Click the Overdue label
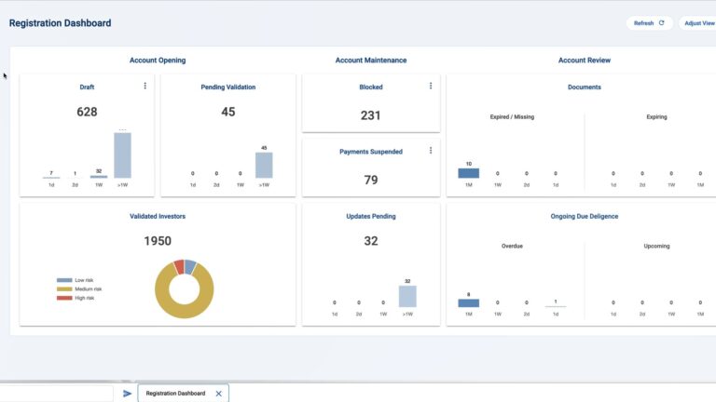The width and height of the screenshot is (716, 402). (x=512, y=246)
